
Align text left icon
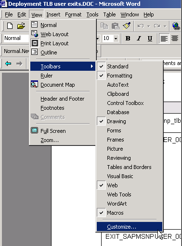point(164,39)
